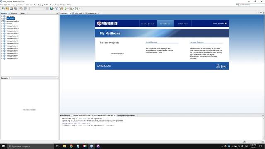Open the Learn & Discover tab on Start Page
This screenshot has height=149, width=265.
coord(148,24)
